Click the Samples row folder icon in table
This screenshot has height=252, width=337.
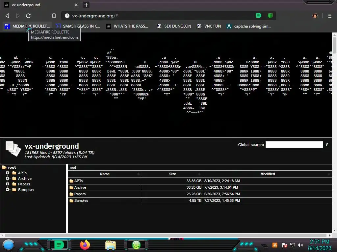pyautogui.click(x=71, y=200)
